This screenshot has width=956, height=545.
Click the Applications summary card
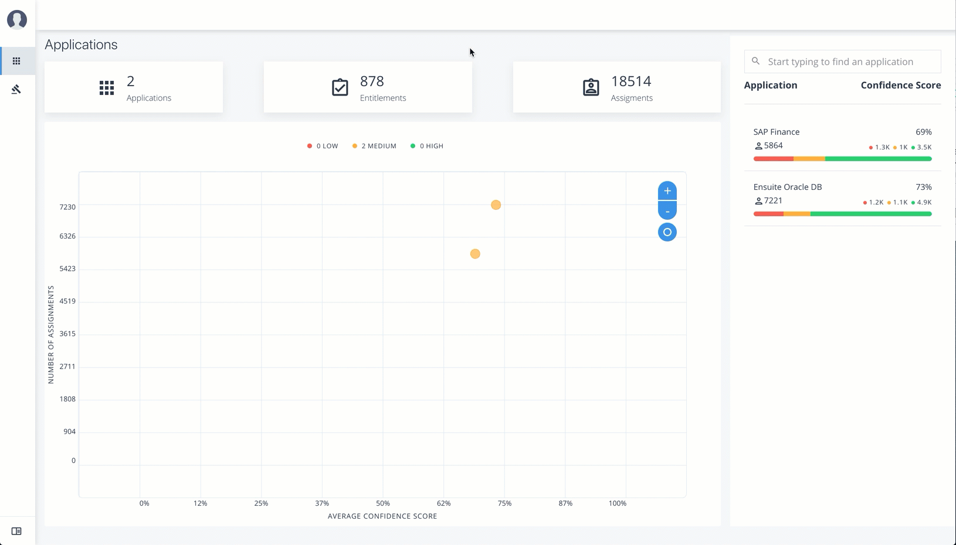click(x=134, y=87)
